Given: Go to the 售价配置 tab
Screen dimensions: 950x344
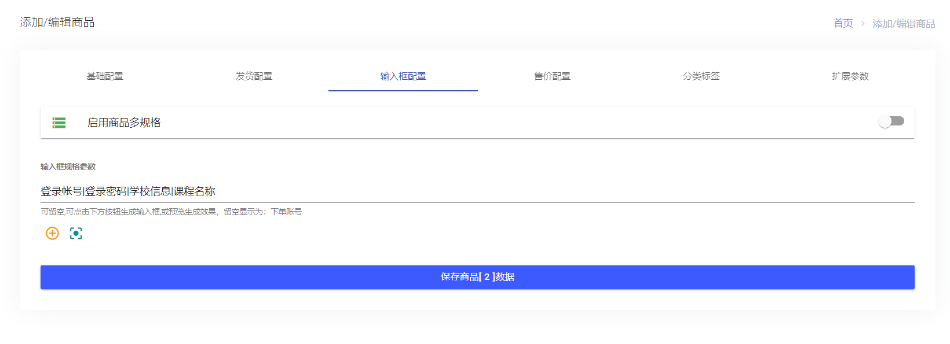Looking at the screenshot, I should [x=552, y=76].
